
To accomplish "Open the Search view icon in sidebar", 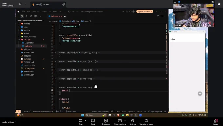I will pyautogui.click(x=26, y=16).
